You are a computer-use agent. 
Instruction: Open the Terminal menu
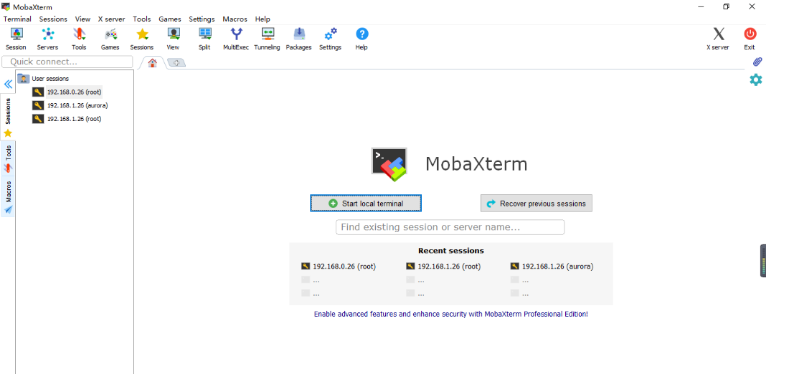(x=17, y=19)
